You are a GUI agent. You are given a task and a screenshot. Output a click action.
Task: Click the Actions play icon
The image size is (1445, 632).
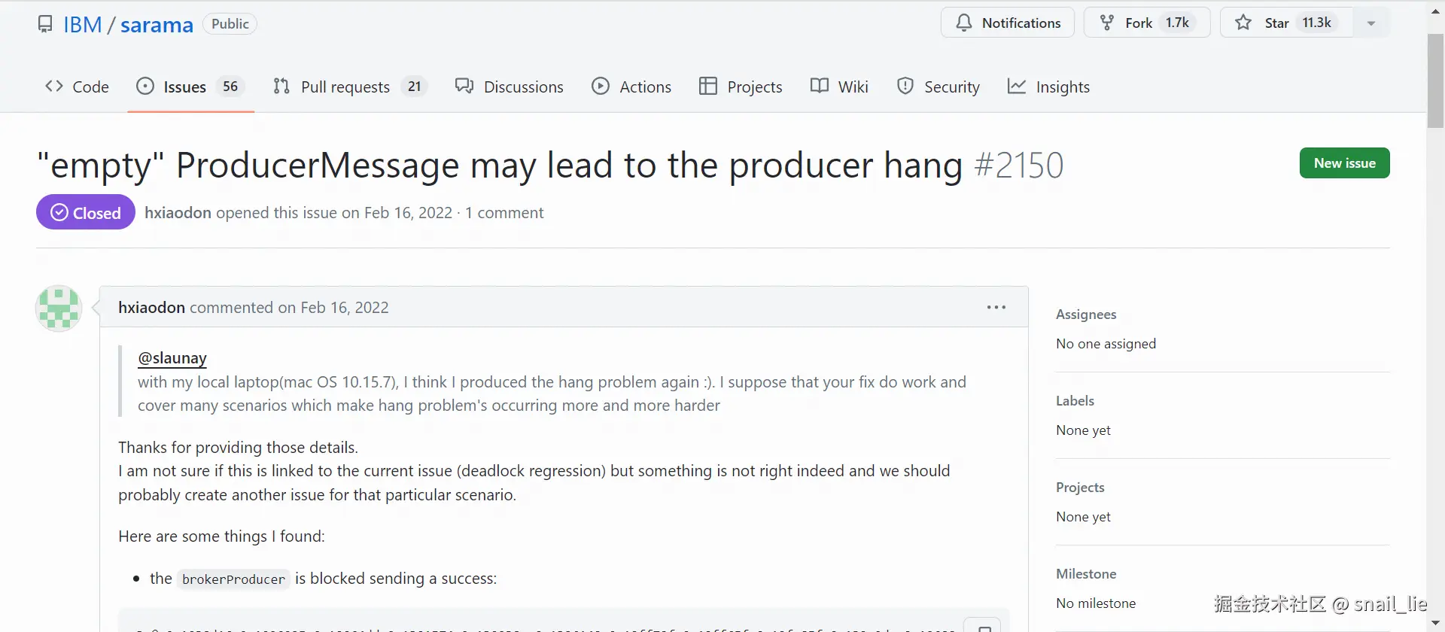point(601,86)
